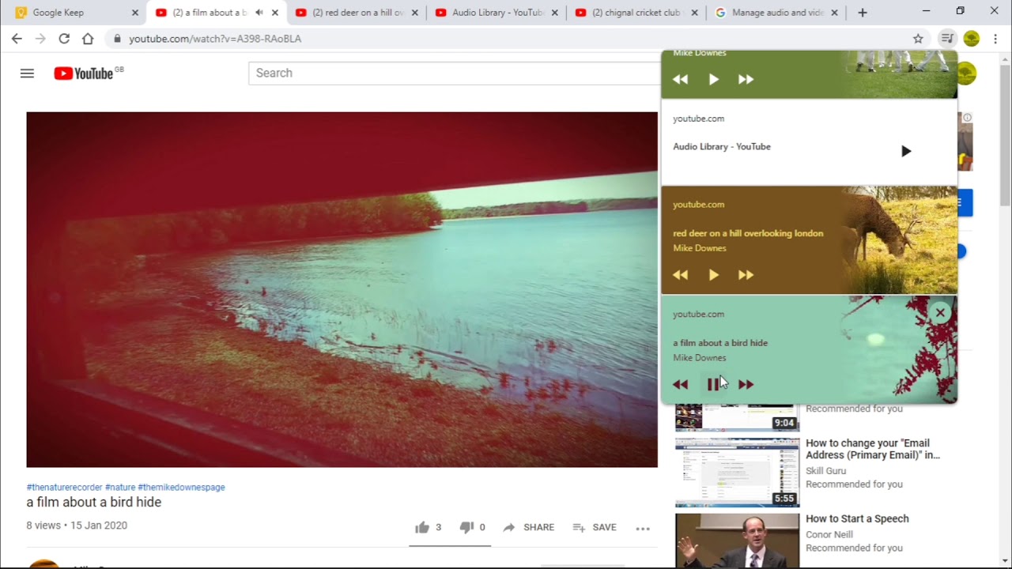Like the video with thumbs up
This screenshot has width=1012, height=569.
(x=428, y=527)
